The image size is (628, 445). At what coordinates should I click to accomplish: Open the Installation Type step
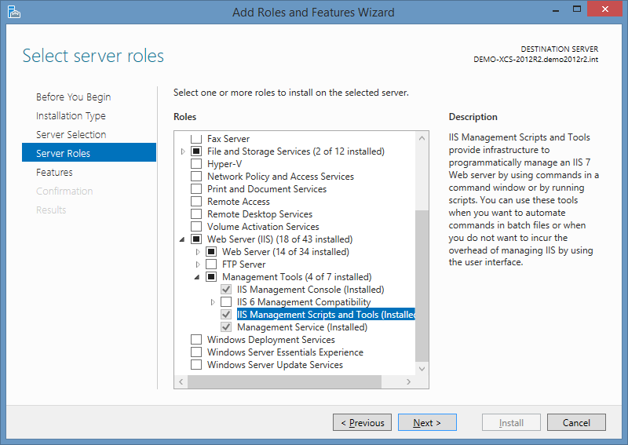click(x=71, y=115)
